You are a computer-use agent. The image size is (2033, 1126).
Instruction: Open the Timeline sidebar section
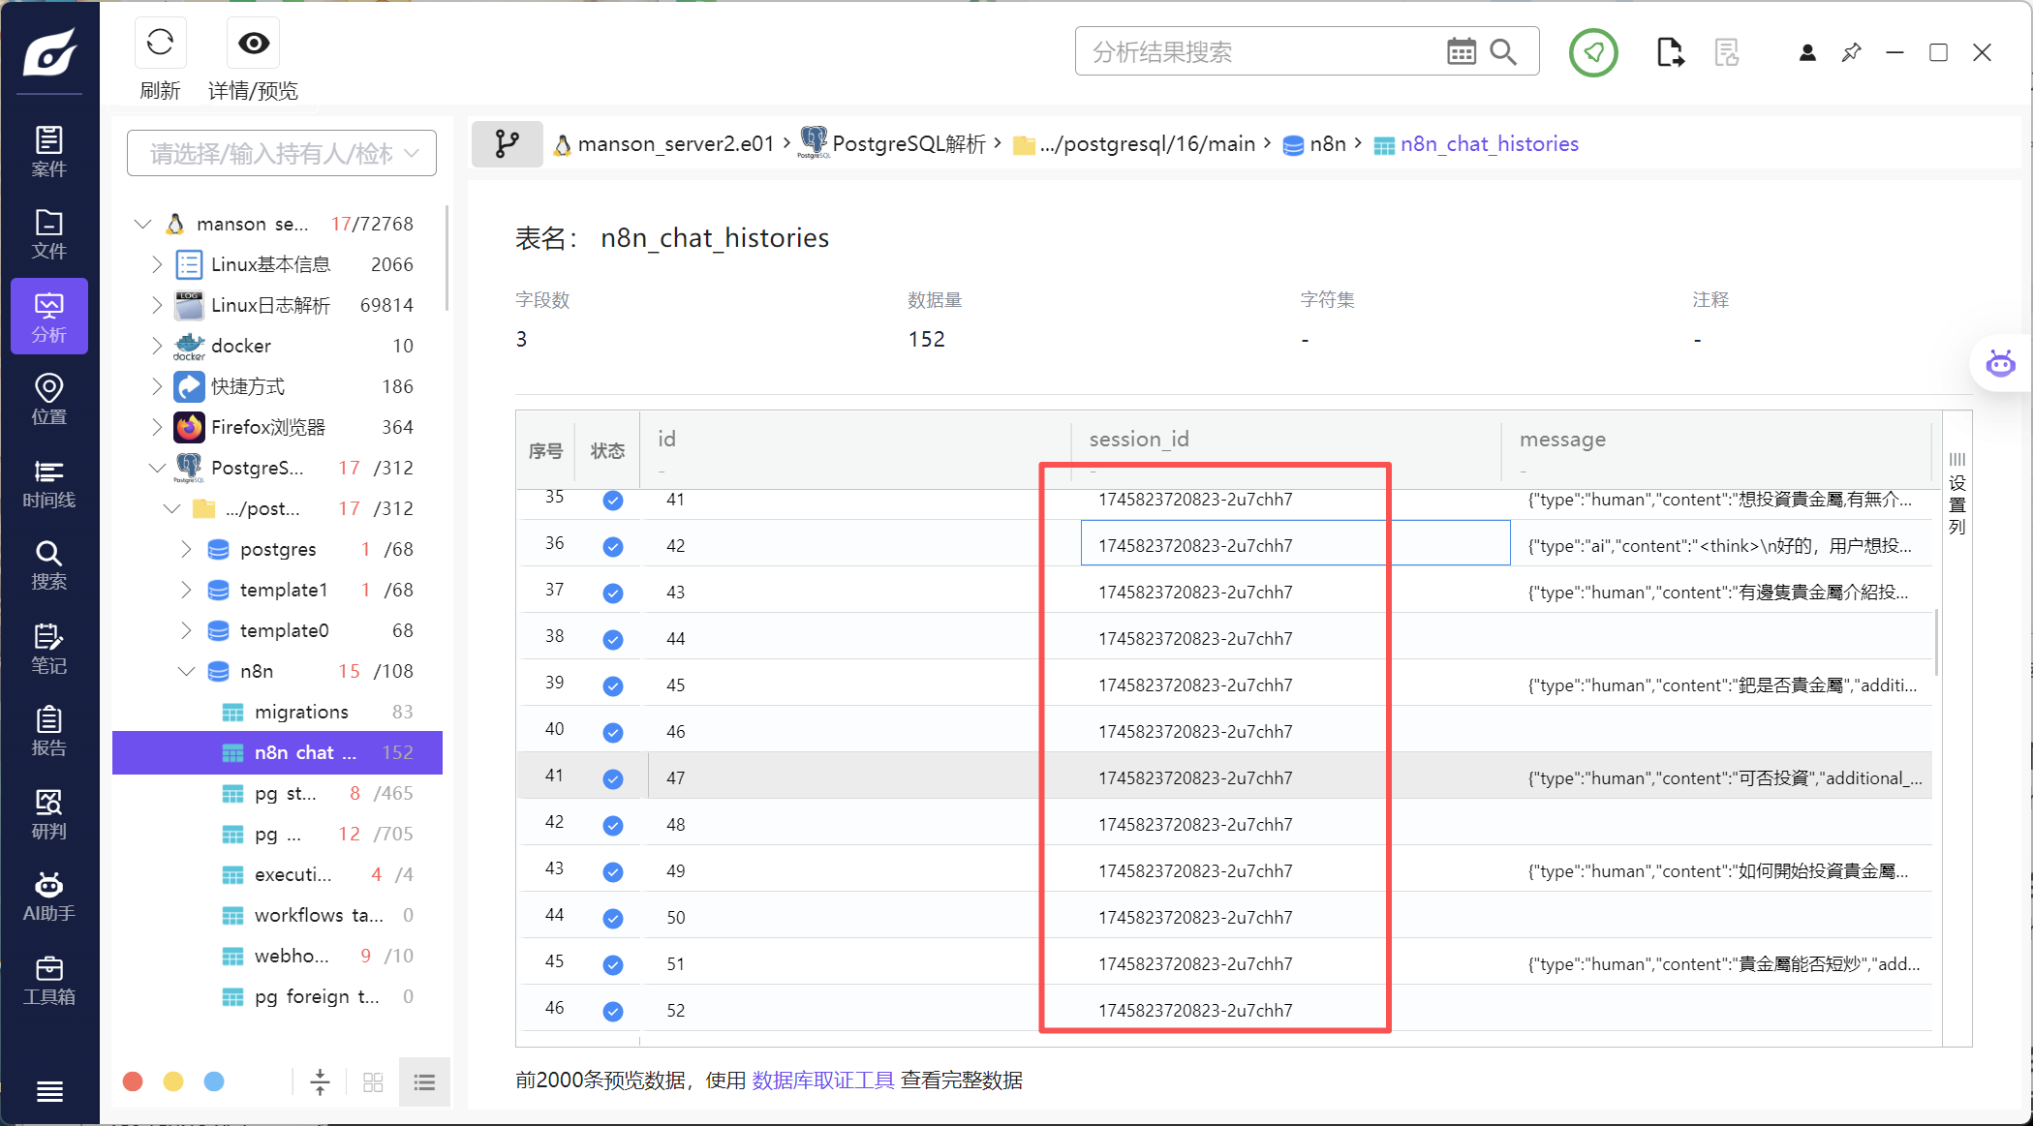[x=48, y=483]
